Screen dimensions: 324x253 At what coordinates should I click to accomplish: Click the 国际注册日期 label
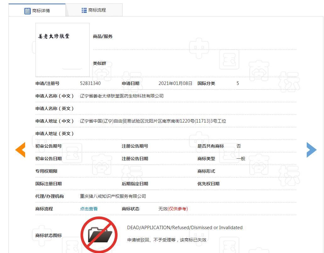49,184
